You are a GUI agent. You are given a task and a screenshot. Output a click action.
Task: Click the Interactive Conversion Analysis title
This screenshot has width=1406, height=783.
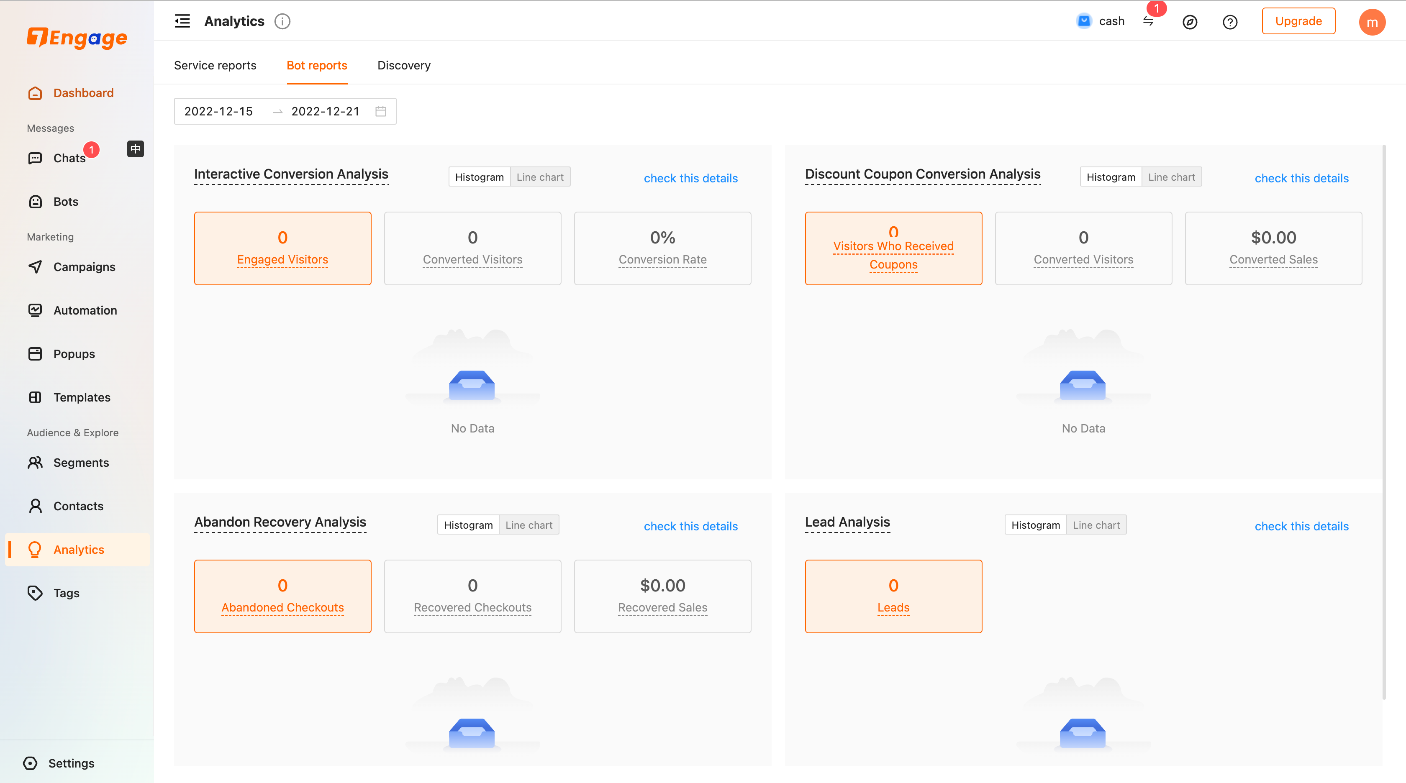(x=291, y=174)
